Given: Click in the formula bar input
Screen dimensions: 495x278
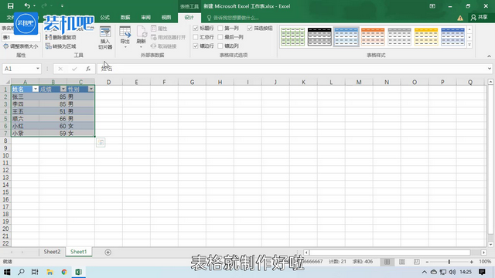Looking at the screenshot, I should (x=292, y=69).
